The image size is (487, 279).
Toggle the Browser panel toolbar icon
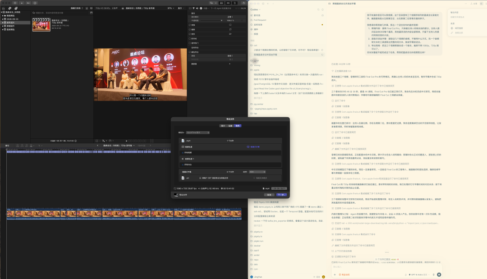click(221, 3)
